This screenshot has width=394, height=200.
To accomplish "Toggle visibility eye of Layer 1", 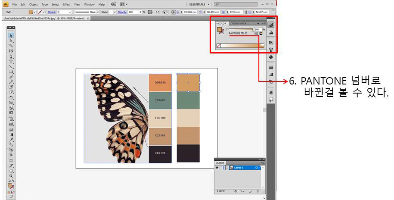I will coord(217,168).
